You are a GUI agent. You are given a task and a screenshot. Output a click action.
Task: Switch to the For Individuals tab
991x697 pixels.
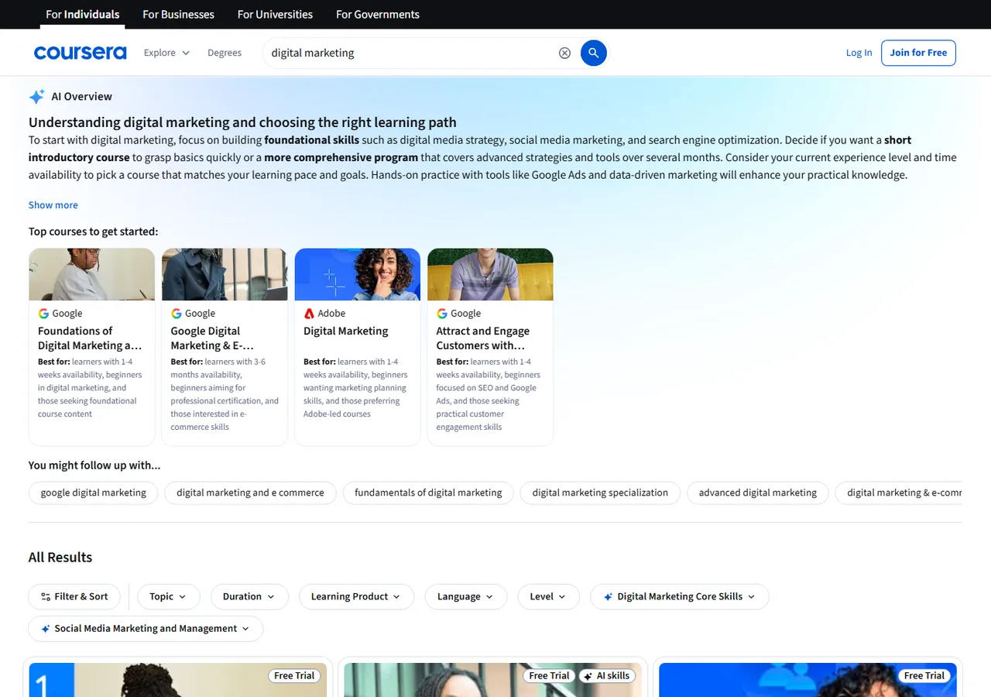click(x=83, y=15)
